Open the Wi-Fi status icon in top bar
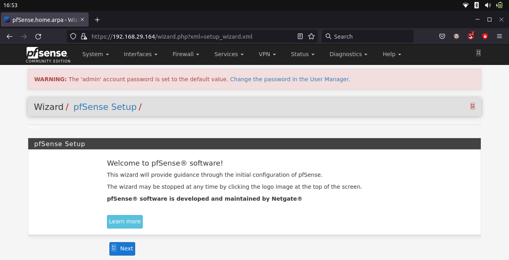509x260 pixels. click(x=466, y=5)
